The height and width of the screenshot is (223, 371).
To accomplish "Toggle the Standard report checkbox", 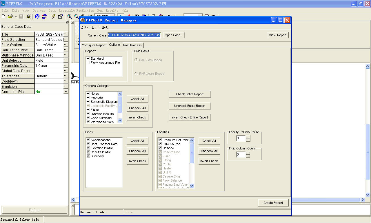I will coord(88,59).
